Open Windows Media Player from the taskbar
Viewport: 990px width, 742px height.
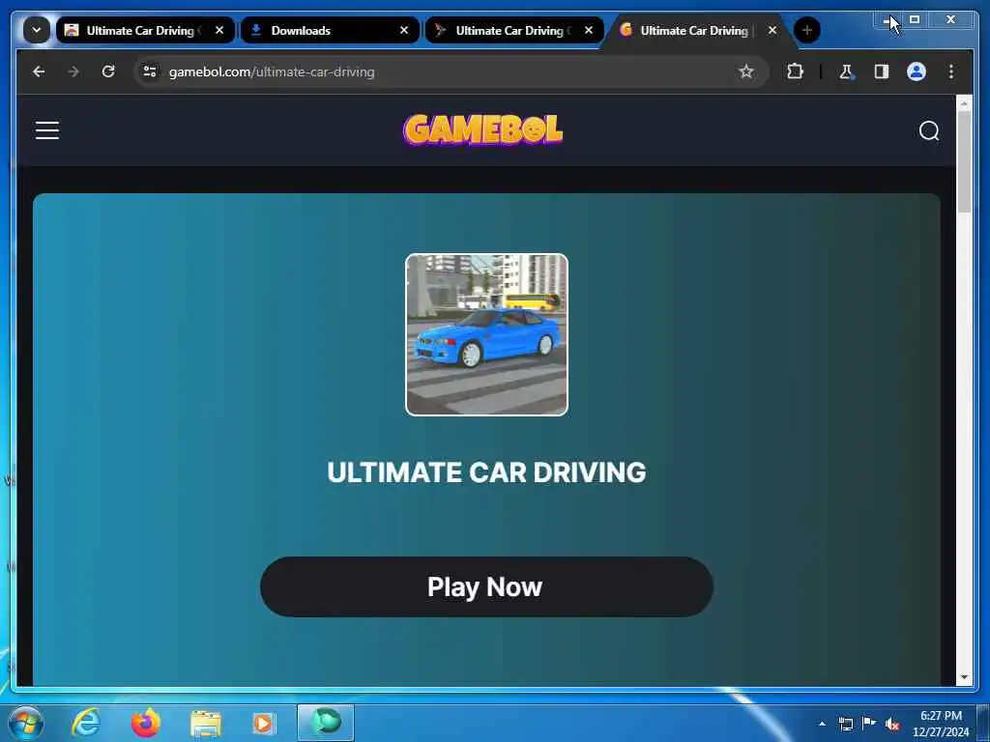pos(263,724)
